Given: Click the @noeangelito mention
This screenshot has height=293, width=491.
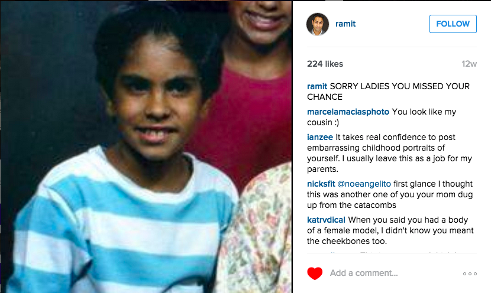Looking at the screenshot, I should click(x=364, y=184).
